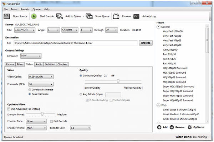The width and height of the screenshot is (214, 142).
Task: Click the Start Encode label
Action: 47,16
